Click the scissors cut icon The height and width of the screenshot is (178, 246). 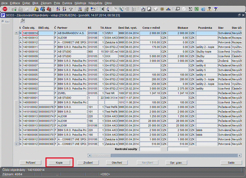tap(102, 9)
